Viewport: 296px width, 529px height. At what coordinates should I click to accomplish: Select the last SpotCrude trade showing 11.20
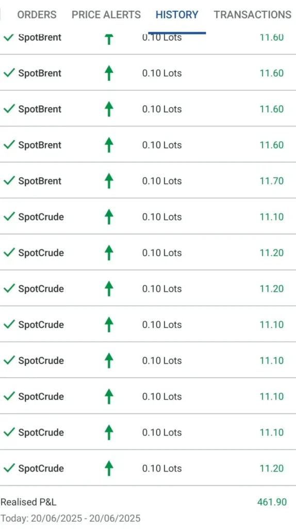148,468
